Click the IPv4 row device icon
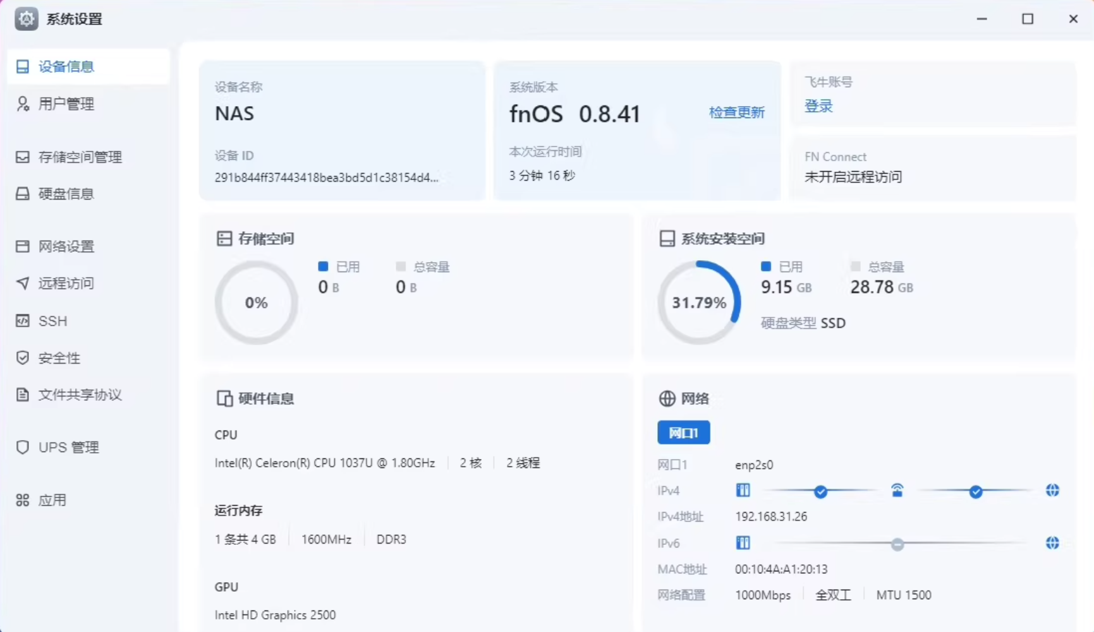The height and width of the screenshot is (632, 1094). 743,491
